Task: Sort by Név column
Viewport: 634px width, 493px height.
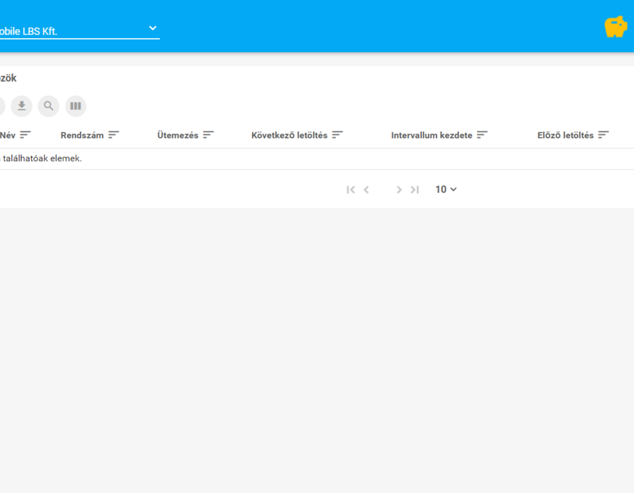Action: [25, 135]
